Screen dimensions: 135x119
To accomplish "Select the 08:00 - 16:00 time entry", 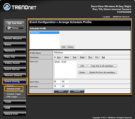I will (60, 62).
